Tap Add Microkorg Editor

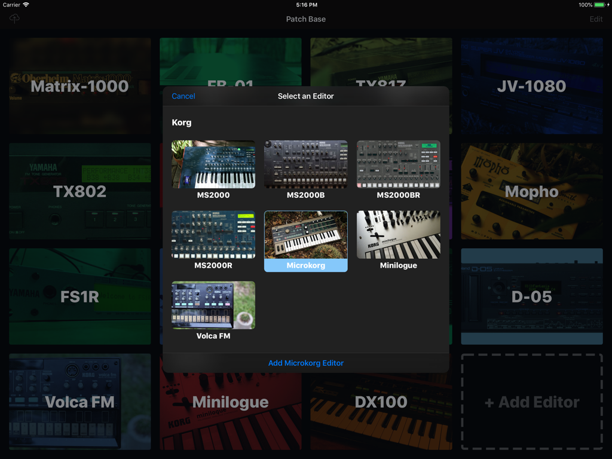point(305,363)
